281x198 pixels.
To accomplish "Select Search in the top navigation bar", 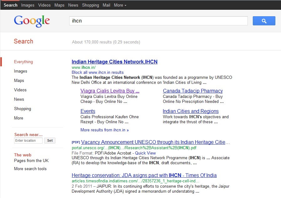I will [11, 5].
